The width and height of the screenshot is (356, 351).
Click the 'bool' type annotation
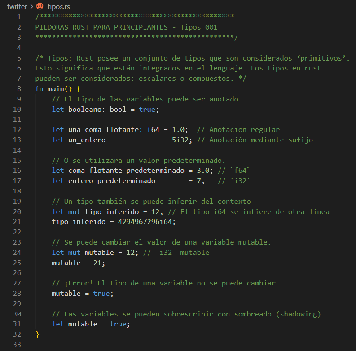click(118, 110)
